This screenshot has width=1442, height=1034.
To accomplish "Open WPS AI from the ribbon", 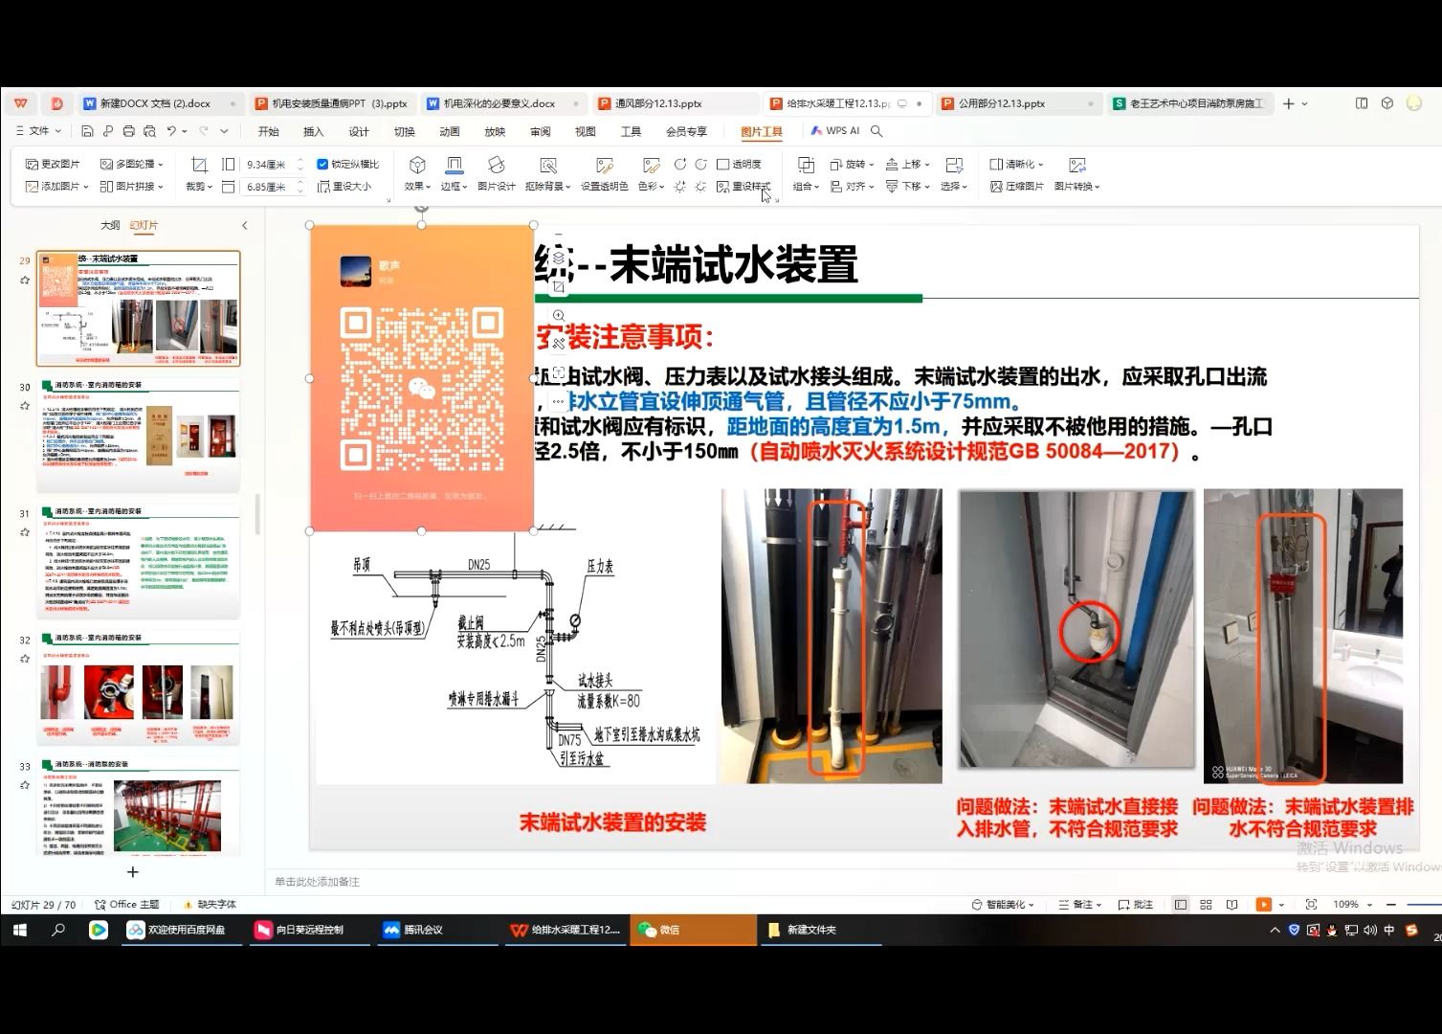I will [x=835, y=131].
